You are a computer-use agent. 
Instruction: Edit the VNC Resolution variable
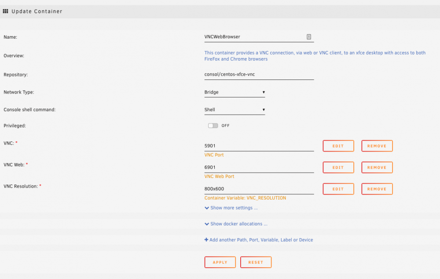(x=338, y=189)
